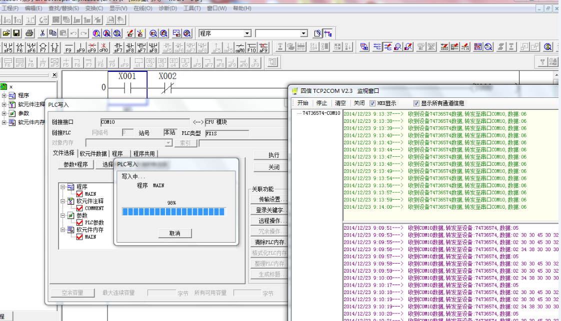Insert application instruction F8 icon
The height and width of the screenshot is (321, 561).
click(54, 47)
